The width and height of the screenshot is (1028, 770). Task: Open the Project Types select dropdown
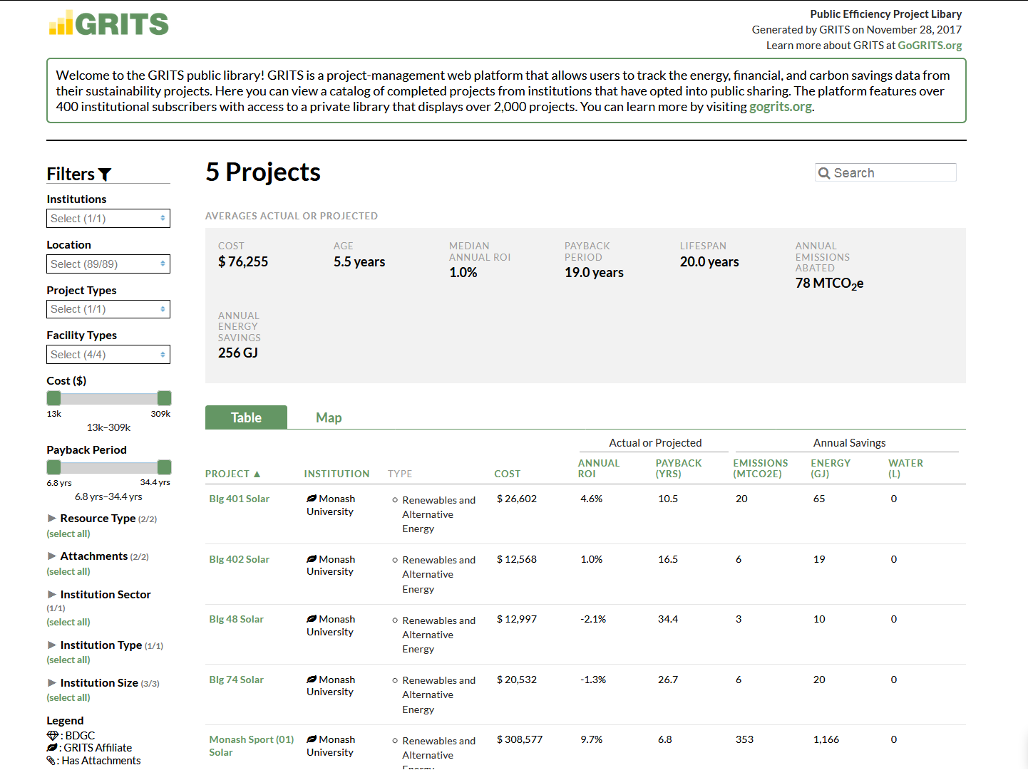click(108, 309)
